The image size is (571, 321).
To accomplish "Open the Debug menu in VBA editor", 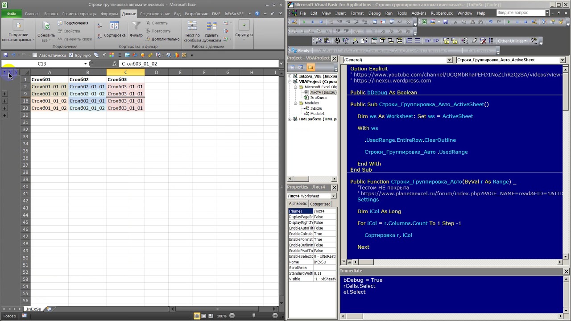I will coord(374,13).
